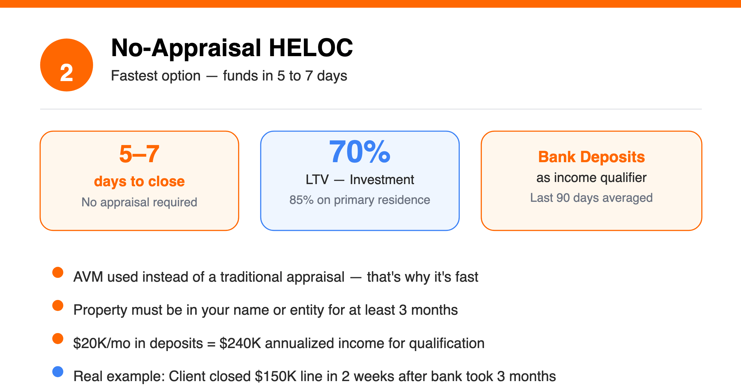Click the Bank Deposits orange title
The width and height of the screenshot is (741, 391).
point(591,157)
